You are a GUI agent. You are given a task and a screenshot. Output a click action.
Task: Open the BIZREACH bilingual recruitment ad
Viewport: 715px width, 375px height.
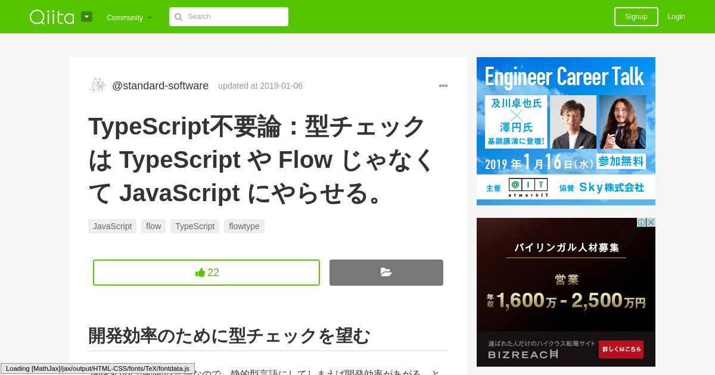tap(566, 292)
